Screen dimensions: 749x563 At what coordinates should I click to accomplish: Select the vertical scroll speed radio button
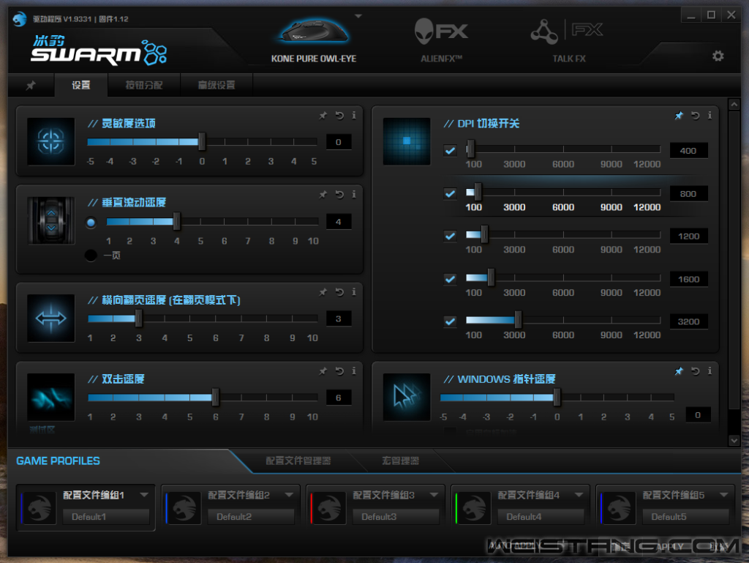[91, 223]
